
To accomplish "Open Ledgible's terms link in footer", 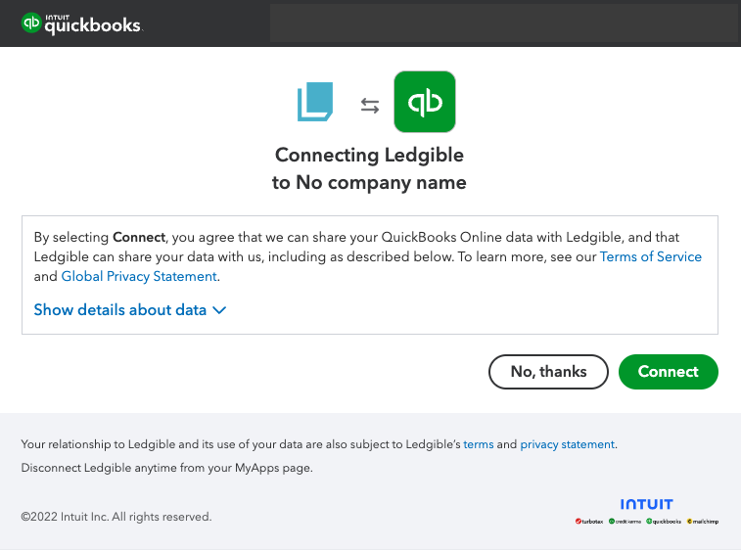I will (479, 444).
